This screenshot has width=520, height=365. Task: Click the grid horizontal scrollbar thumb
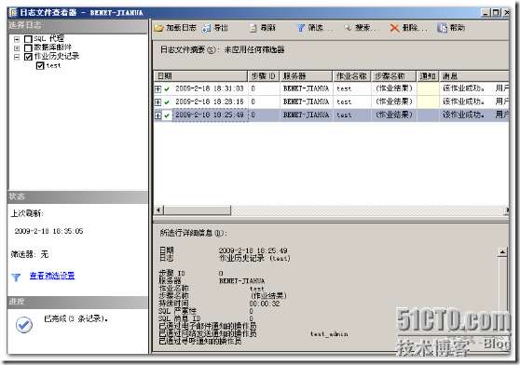coord(198,210)
